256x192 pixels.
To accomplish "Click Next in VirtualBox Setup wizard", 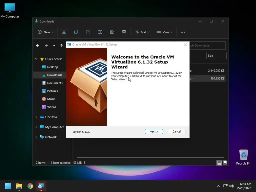I will click(154, 131).
